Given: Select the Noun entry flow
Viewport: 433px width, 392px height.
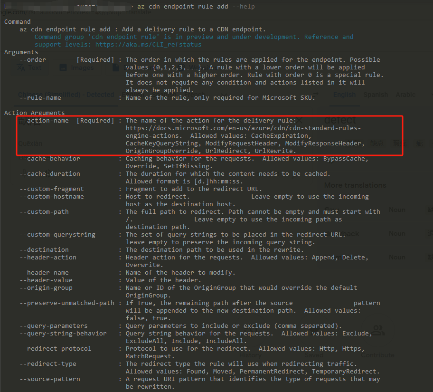Looking at the screenshot, I should pyautogui.click(x=397, y=210).
